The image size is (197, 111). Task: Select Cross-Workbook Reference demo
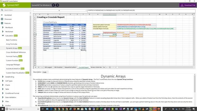[16, 52]
